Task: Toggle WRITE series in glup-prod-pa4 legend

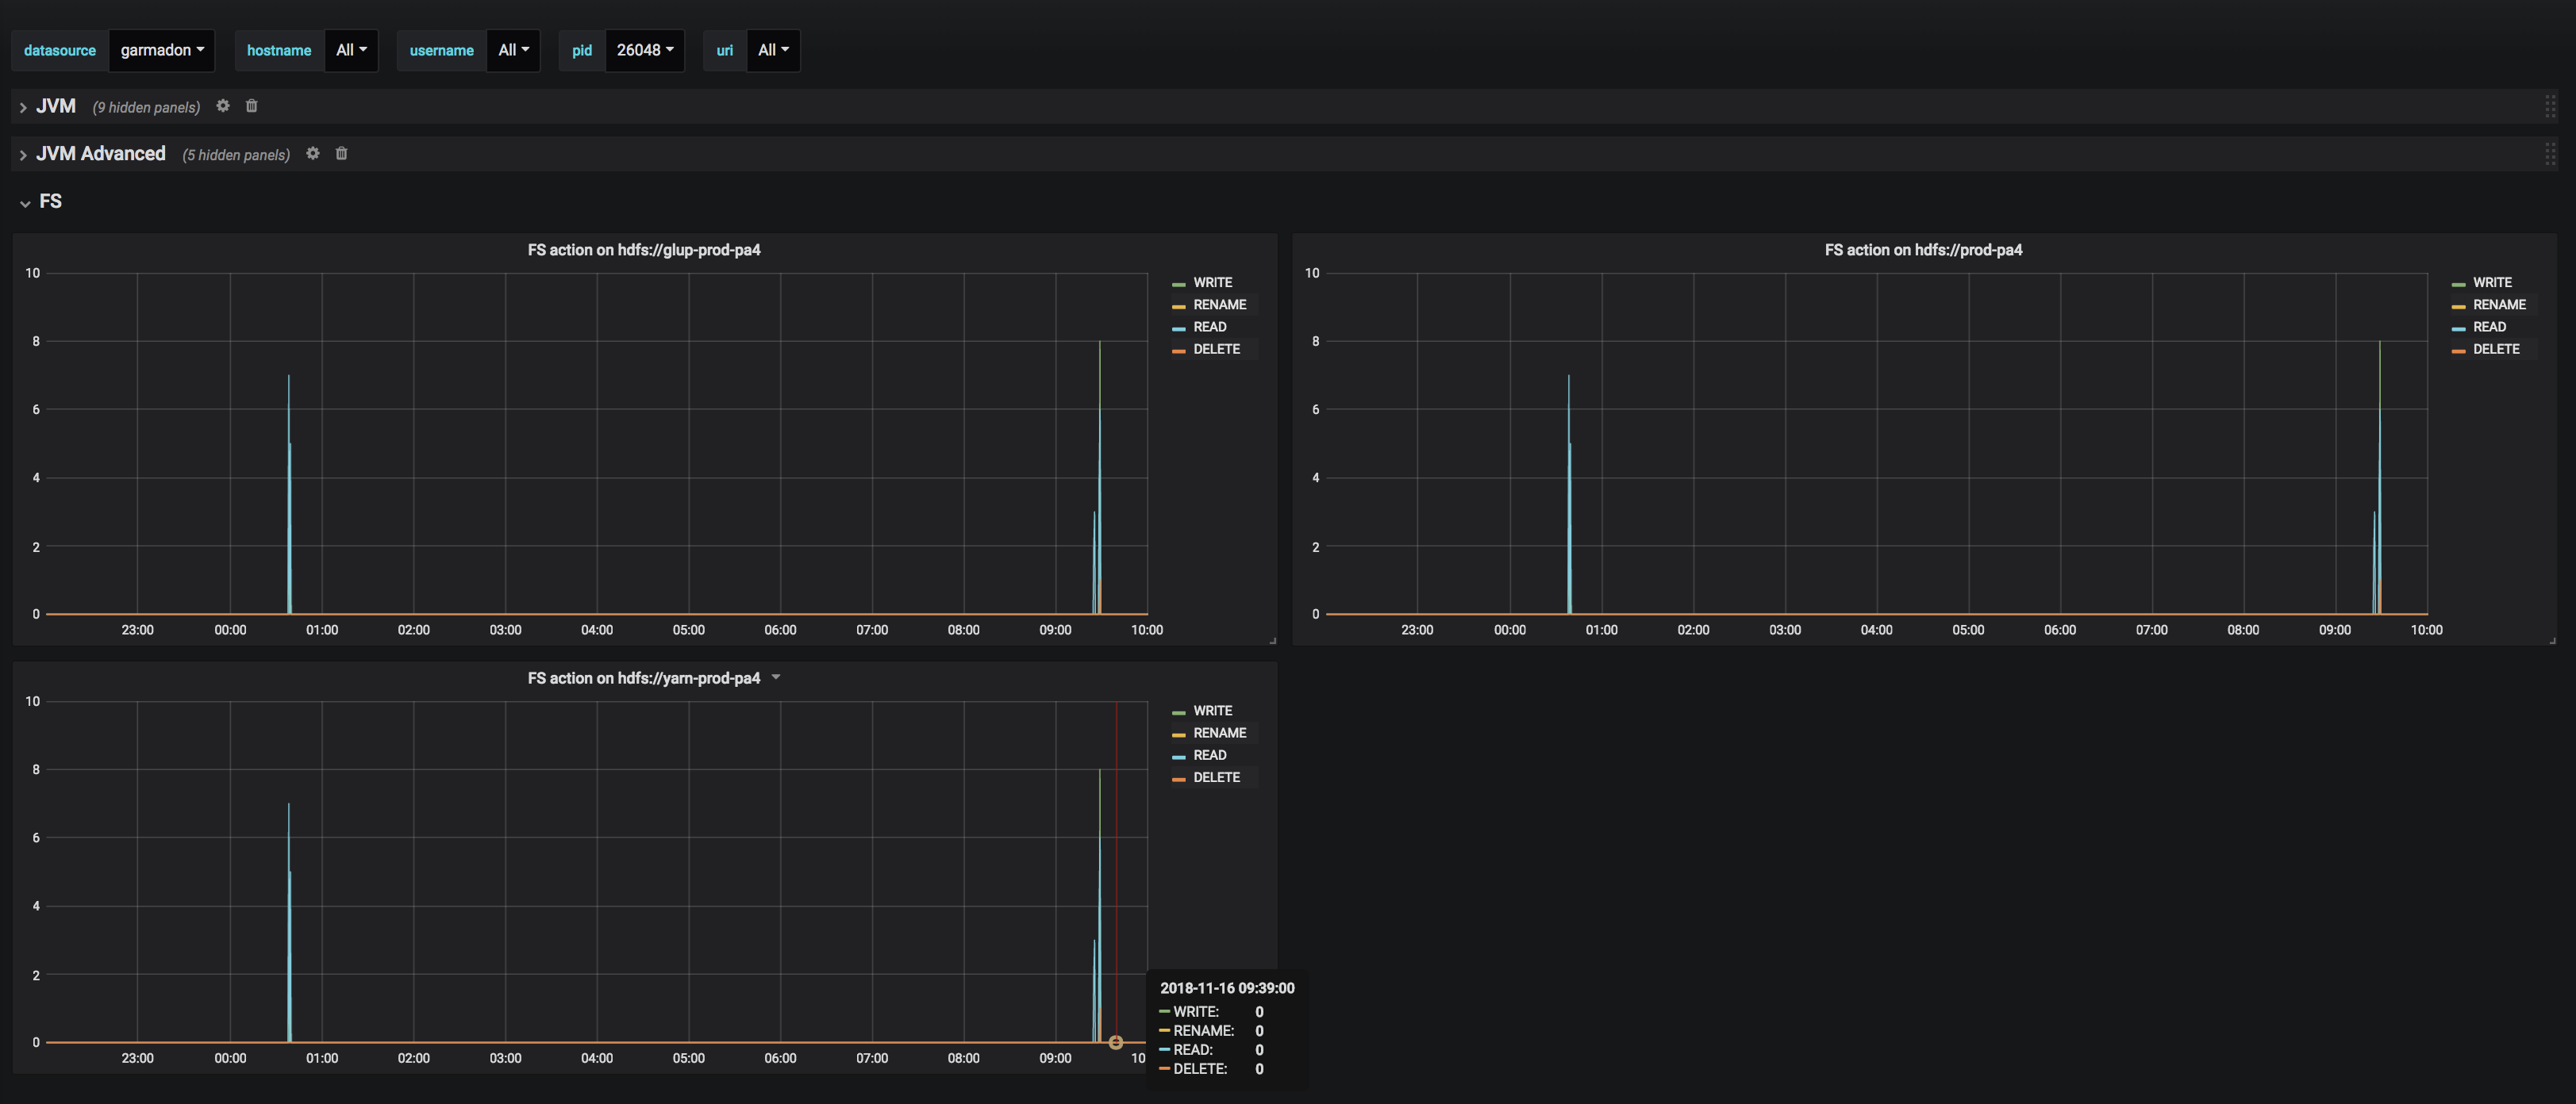Action: tap(1212, 283)
